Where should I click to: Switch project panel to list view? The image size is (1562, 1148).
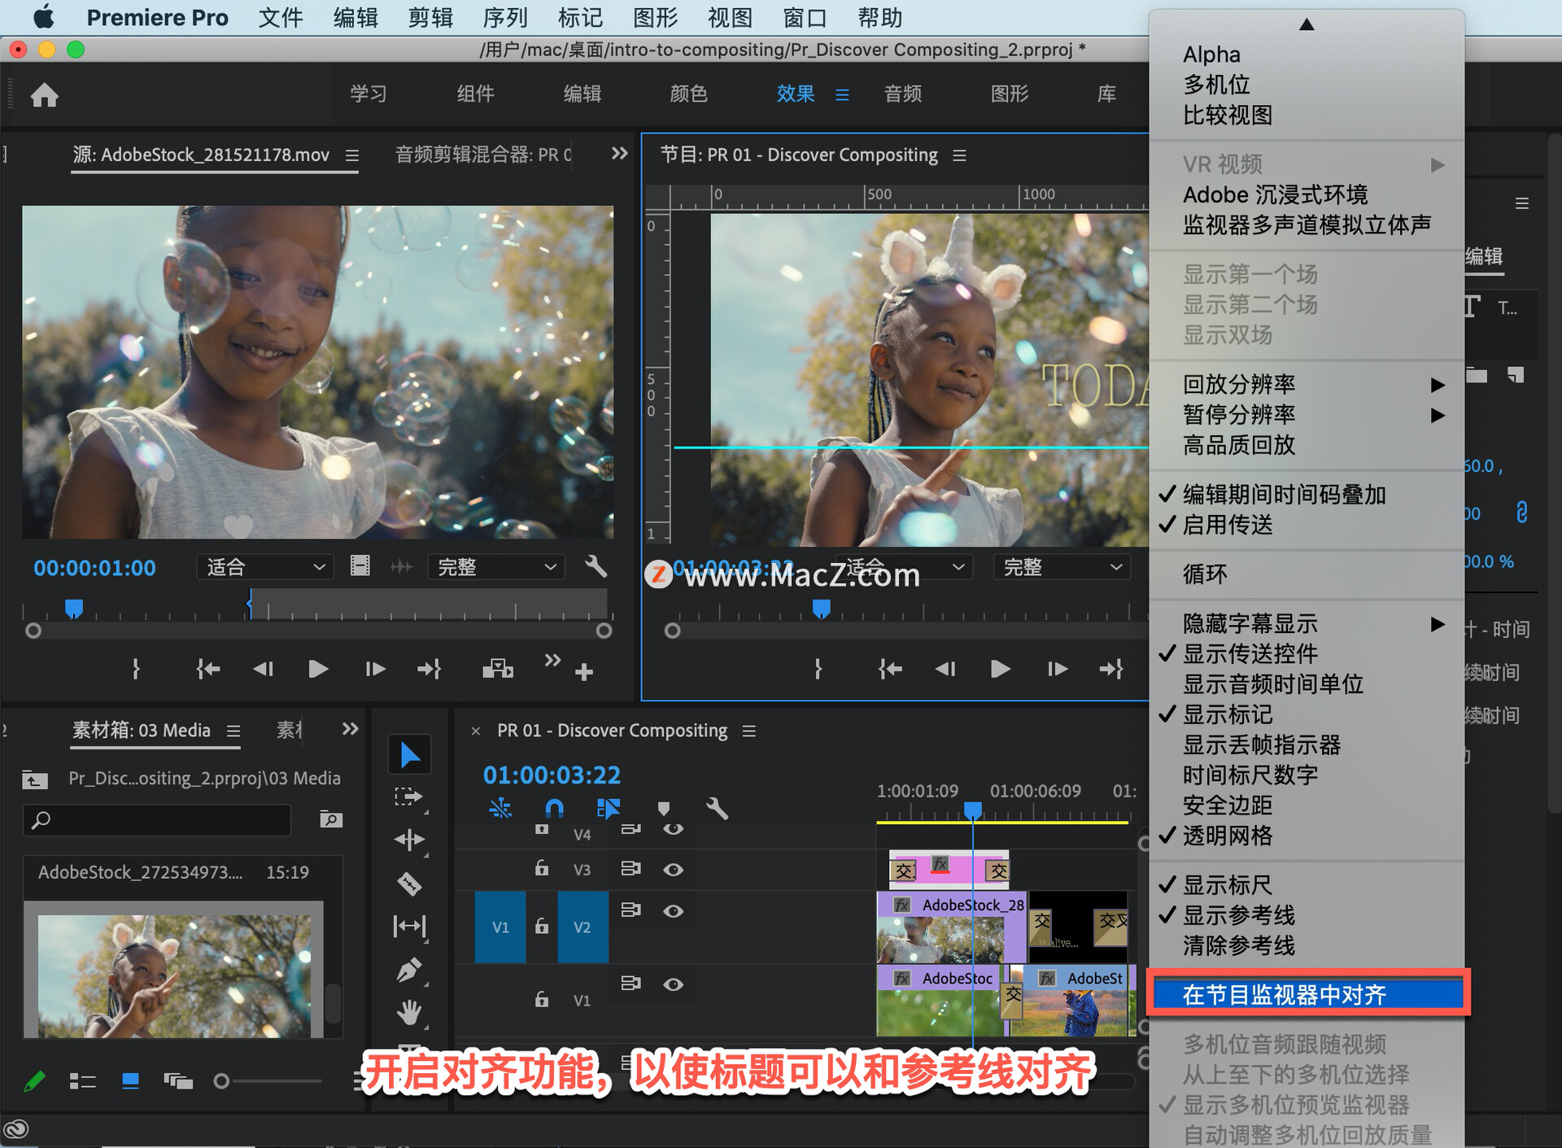click(x=82, y=1081)
